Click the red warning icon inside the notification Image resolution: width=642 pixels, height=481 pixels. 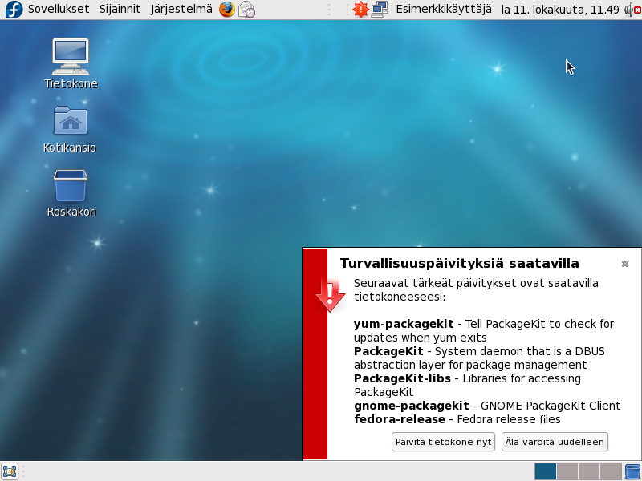[x=329, y=294]
